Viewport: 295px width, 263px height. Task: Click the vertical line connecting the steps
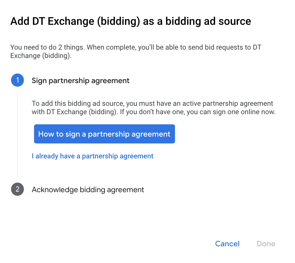point(18,134)
